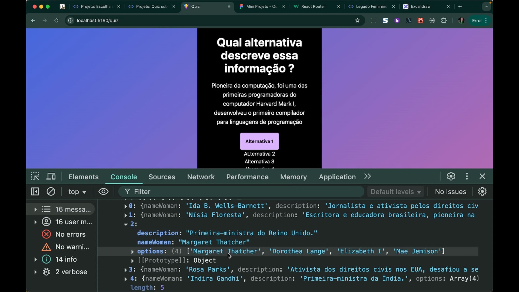Click the console Filter input field
519x292 pixels.
click(x=243, y=192)
